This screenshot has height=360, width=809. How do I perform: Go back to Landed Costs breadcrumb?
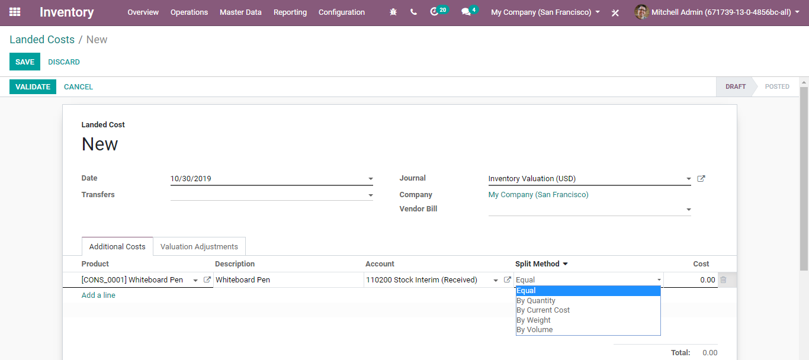pyautogui.click(x=42, y=40)
